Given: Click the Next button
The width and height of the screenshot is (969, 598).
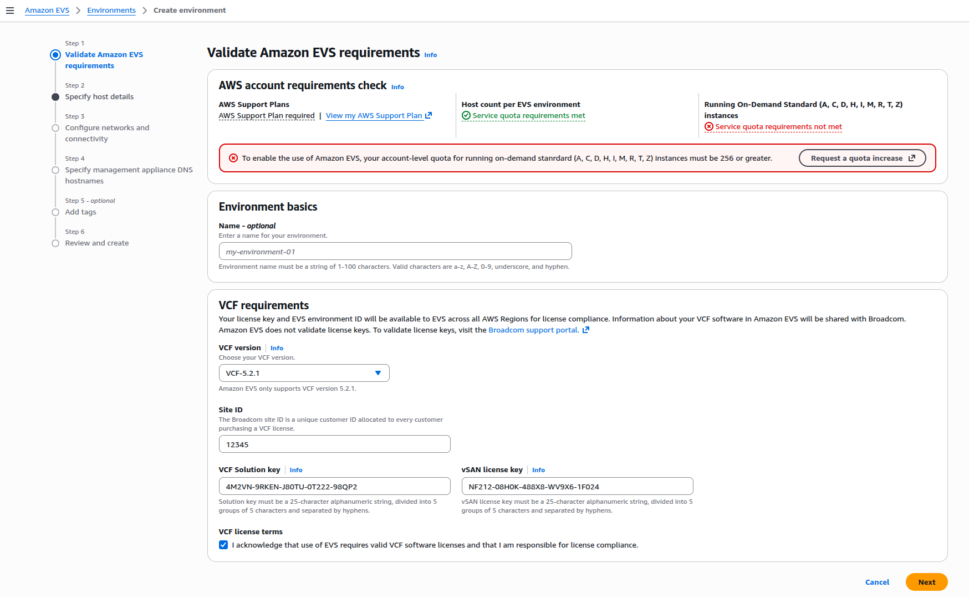Looking at the screenshot, I should pos(926,582).
